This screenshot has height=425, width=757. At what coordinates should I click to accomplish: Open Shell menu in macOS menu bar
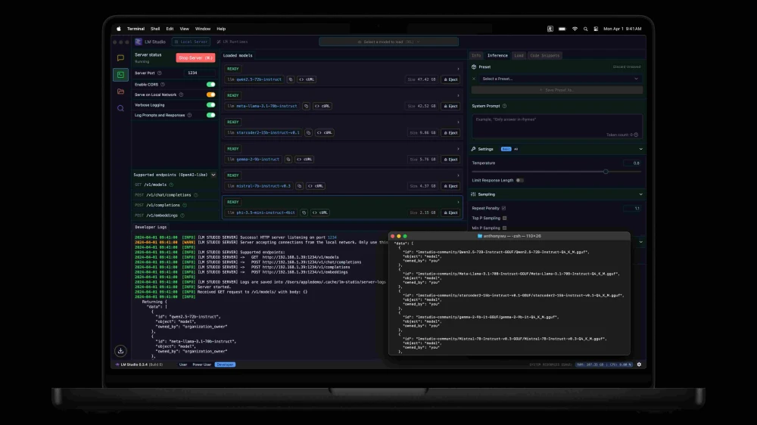pos(155,29)
